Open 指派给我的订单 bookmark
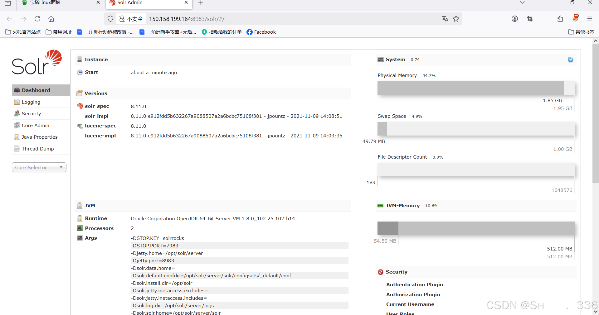Screen dimensions: 599x315 click(x=222, y=32)
